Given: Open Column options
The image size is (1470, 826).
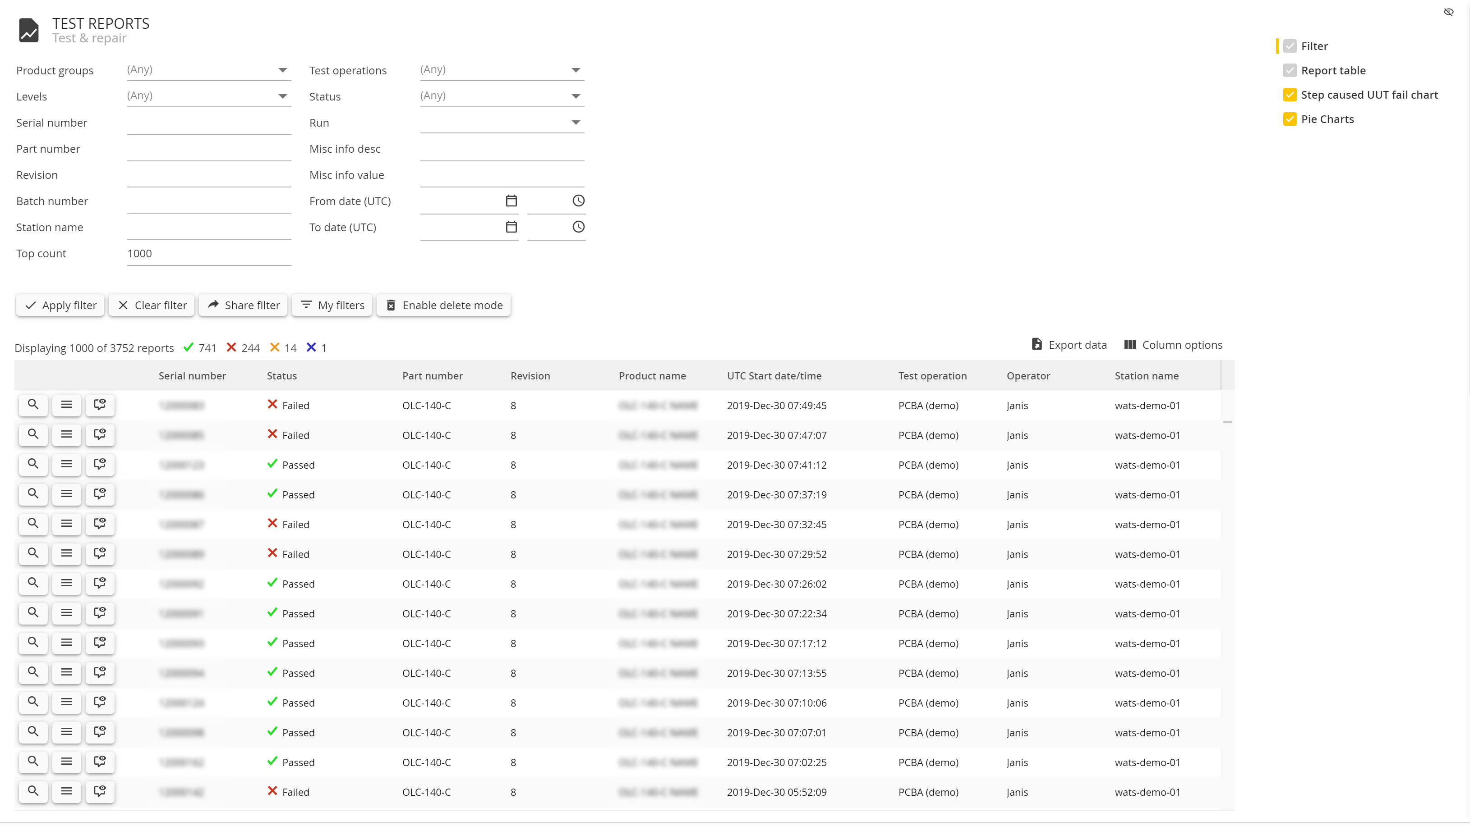Looking at the screenshot, I should [1173, 344].
